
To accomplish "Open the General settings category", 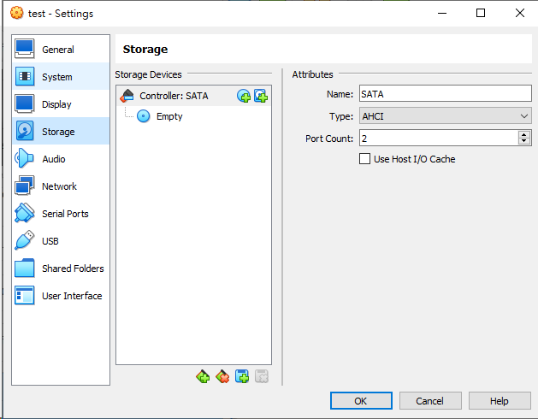I will click(x=58, y=50).
